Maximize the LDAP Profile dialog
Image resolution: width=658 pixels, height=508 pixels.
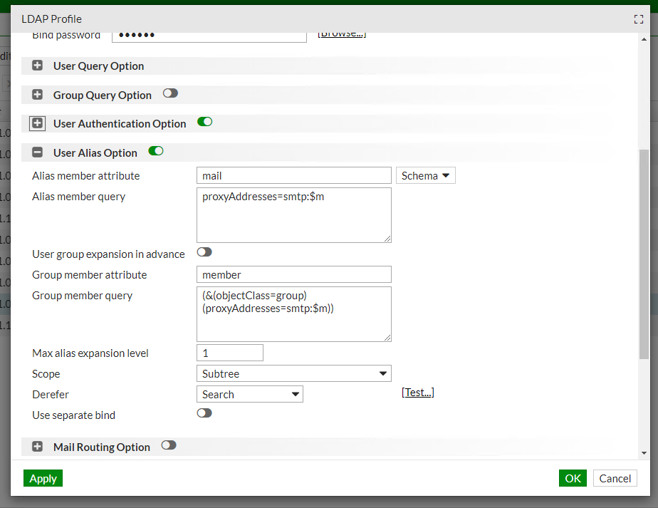(x=638, y=19)
